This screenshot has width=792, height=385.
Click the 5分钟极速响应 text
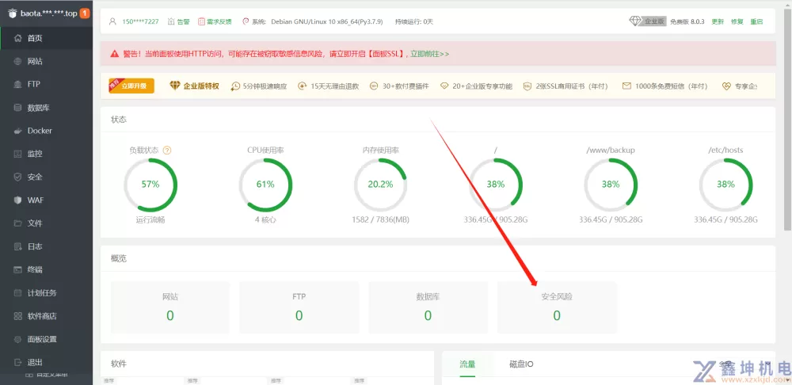click(265, 86)
